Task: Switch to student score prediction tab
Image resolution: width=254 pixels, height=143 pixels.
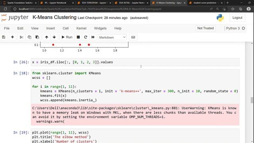Action: point(206,3)
